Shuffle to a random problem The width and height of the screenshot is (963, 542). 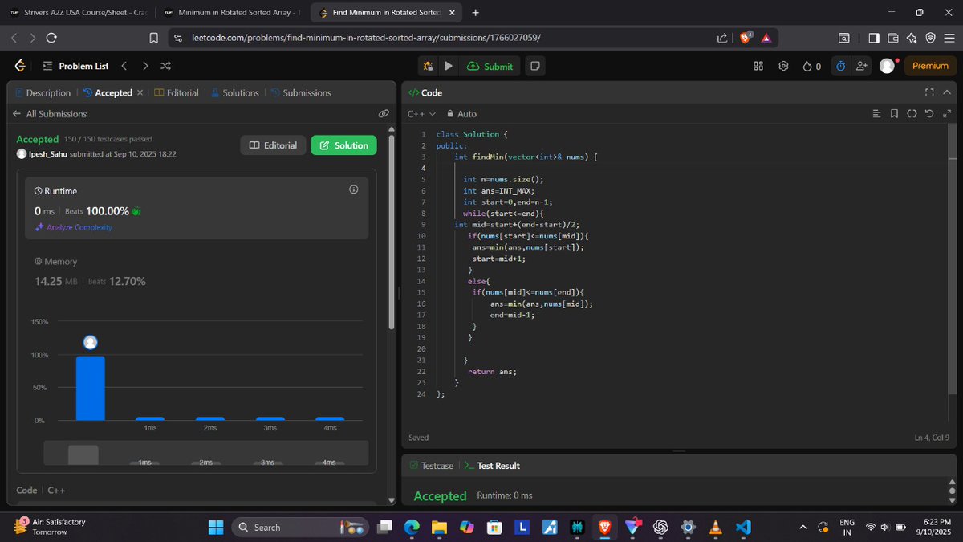pos(165,67)
